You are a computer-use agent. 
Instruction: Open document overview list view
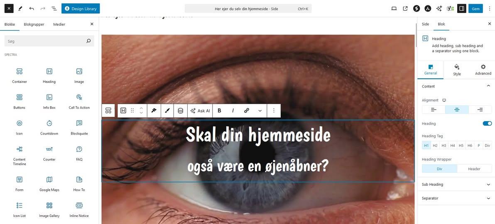(54, 9)
